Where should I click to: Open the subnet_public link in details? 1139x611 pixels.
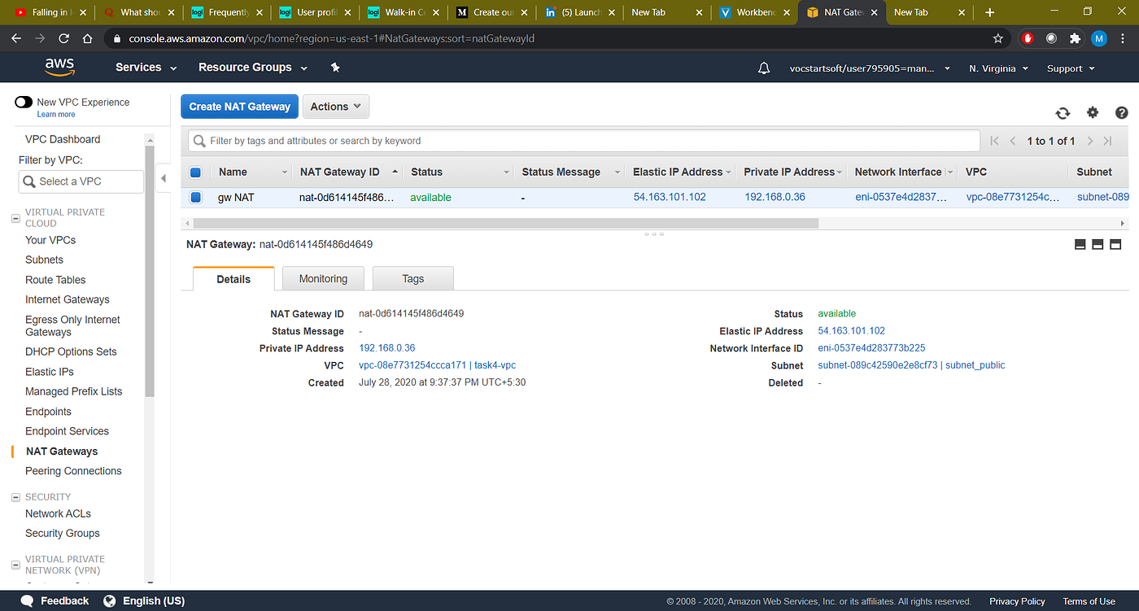point(975,365)
